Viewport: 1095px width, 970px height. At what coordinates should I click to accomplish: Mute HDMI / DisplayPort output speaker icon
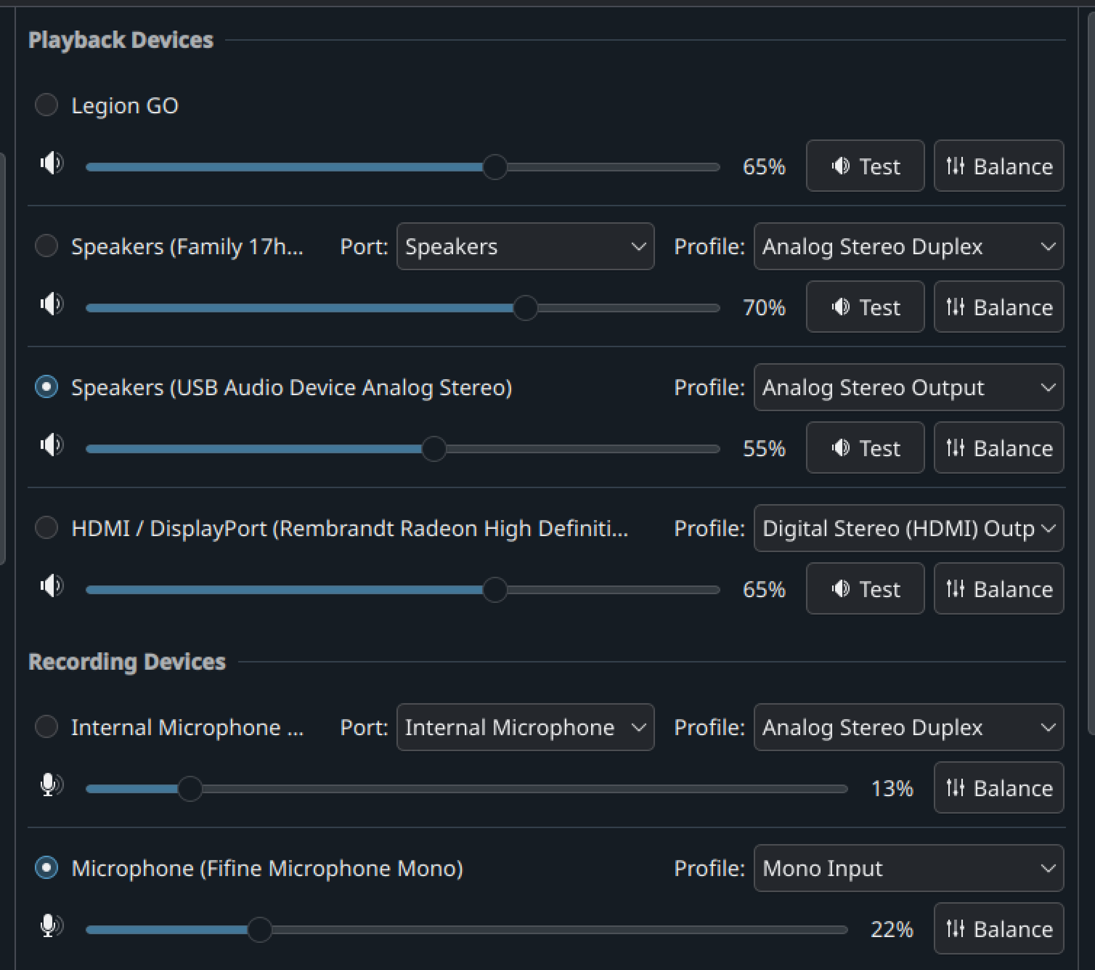[51, 586]
